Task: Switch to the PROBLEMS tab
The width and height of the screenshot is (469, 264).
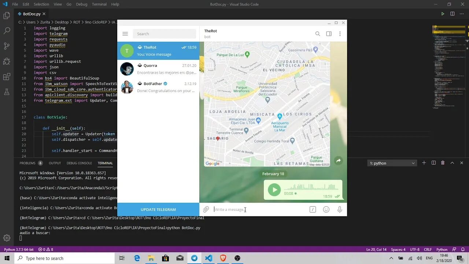Action: coord(27,163)
